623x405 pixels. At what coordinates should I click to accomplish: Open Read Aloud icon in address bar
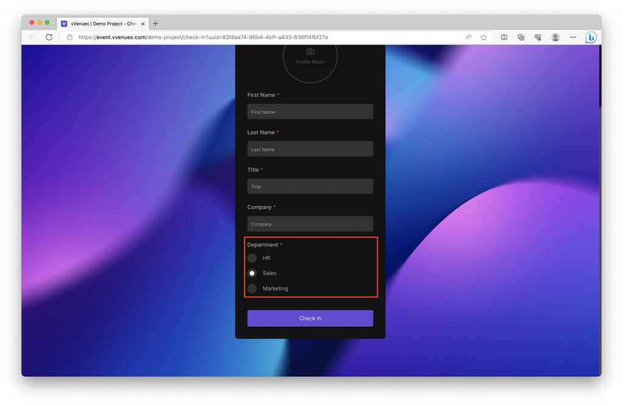click(468, 37)
